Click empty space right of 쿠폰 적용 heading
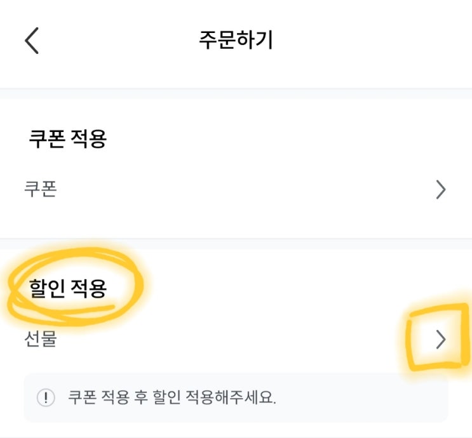Viewport: 472px width, 438px height. (x=286, y=139)
